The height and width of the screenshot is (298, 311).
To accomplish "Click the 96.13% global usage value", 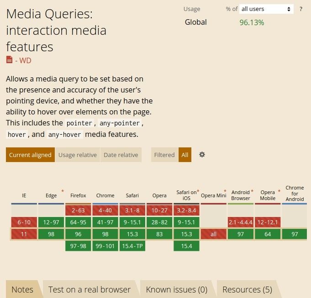I will [252, 22].
